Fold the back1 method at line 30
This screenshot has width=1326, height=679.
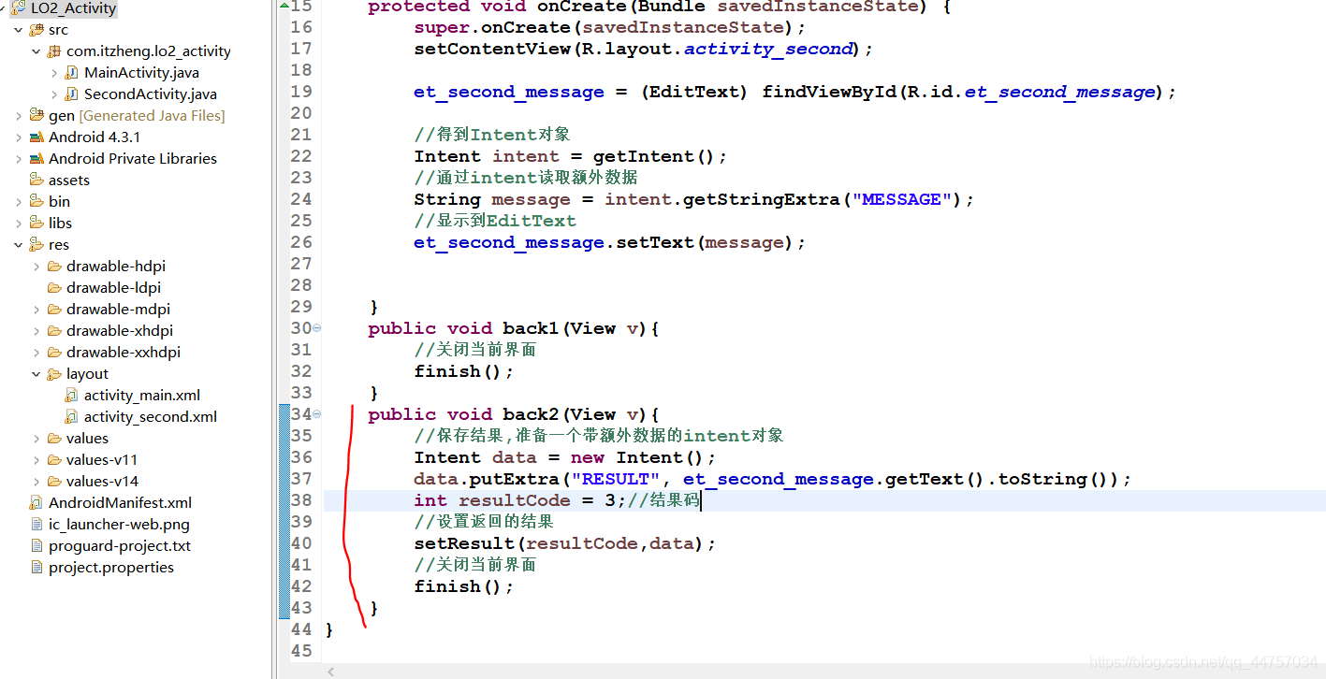click(316, 328)
